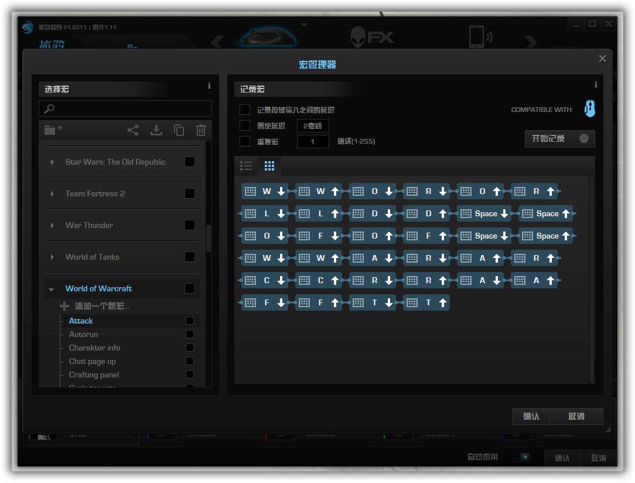Click the right arrow in the top navigation
The width and height of the screenshot is (635, 483).
pos(531,42)
